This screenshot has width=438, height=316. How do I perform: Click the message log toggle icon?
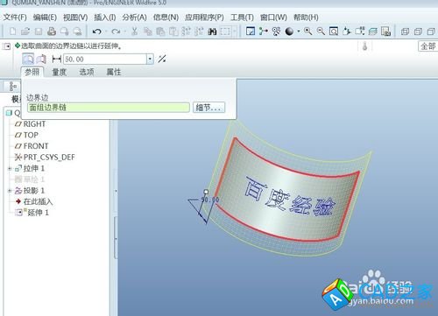pyautogui.click(x=7, y=46)
